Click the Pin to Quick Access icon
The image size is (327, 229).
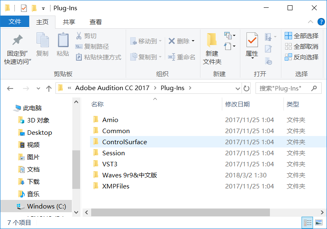click(18, 41)
